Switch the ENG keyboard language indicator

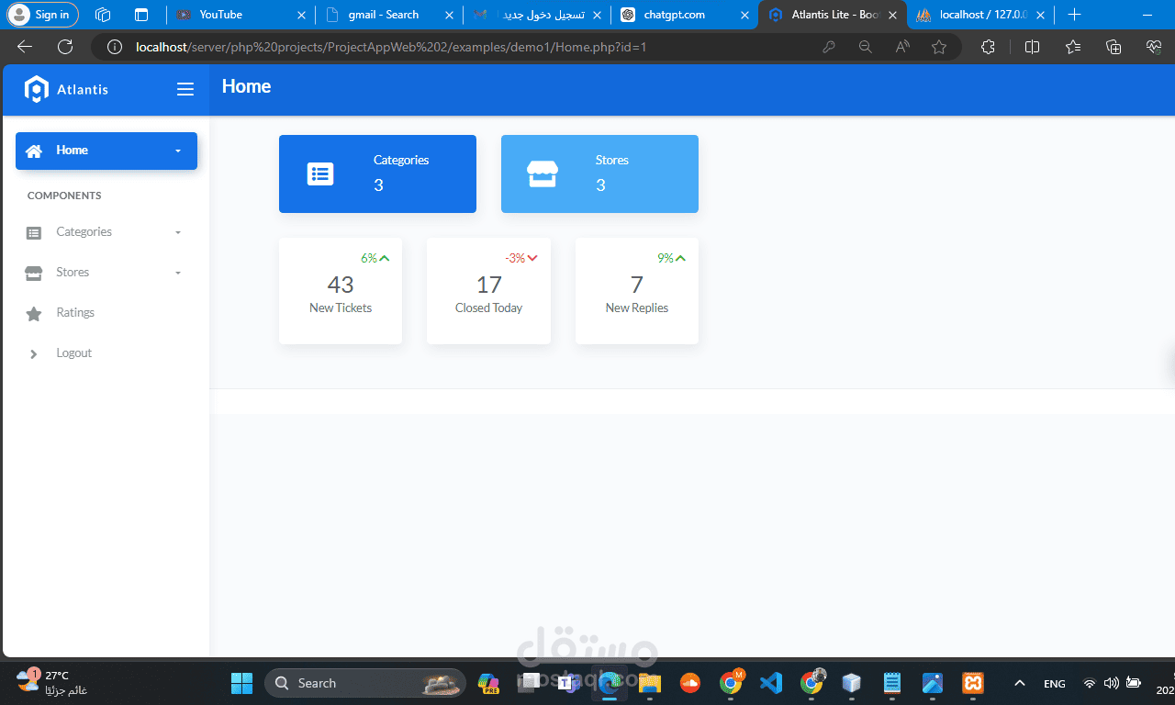click(x=1055, y=684)
